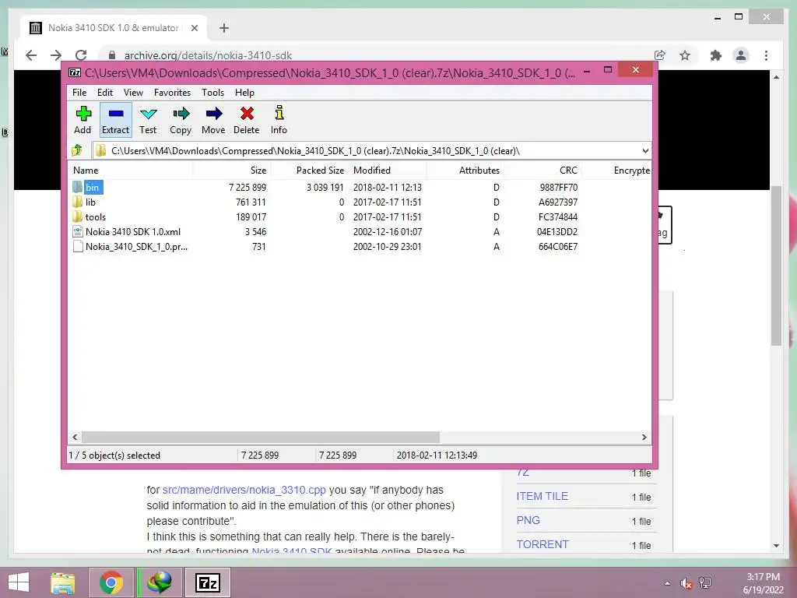Click the Add toolbar icon
The width and height of the screenshot is (797, 598).
tap(83, 120)
